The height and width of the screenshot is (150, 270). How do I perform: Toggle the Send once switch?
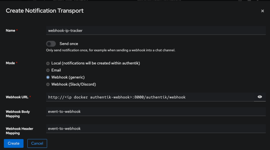coord(51,44)
